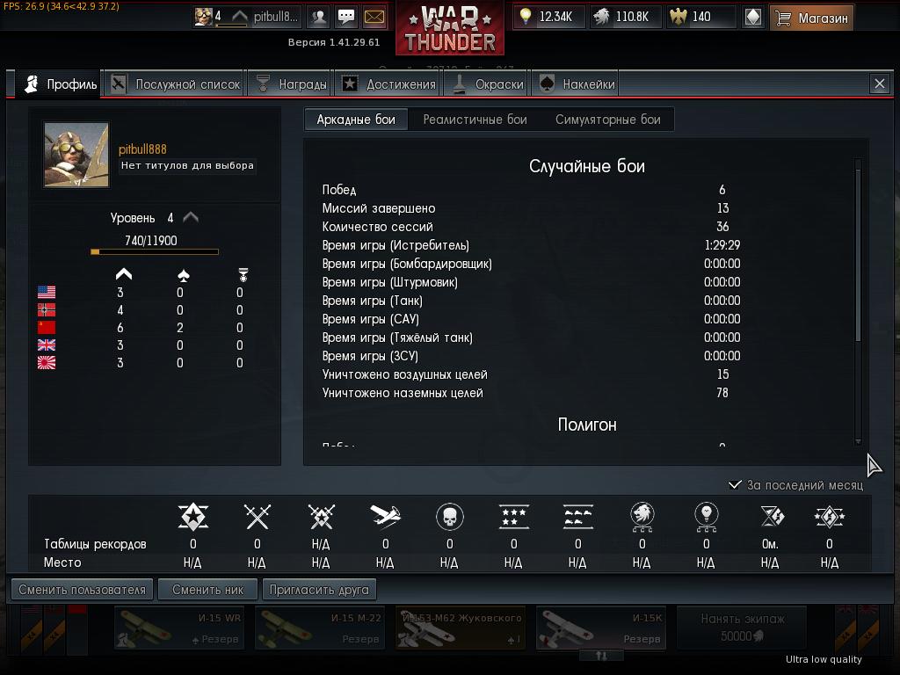The height and width of the screenshot is (675, 900).
Task: Click the Пригласить друга button
Action: point(319,590)
